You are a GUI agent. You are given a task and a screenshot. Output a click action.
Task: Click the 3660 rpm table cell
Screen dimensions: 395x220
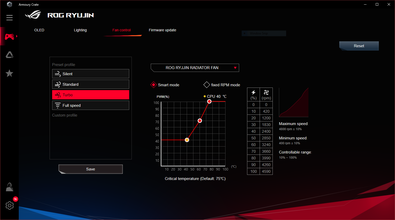point(266,151)
